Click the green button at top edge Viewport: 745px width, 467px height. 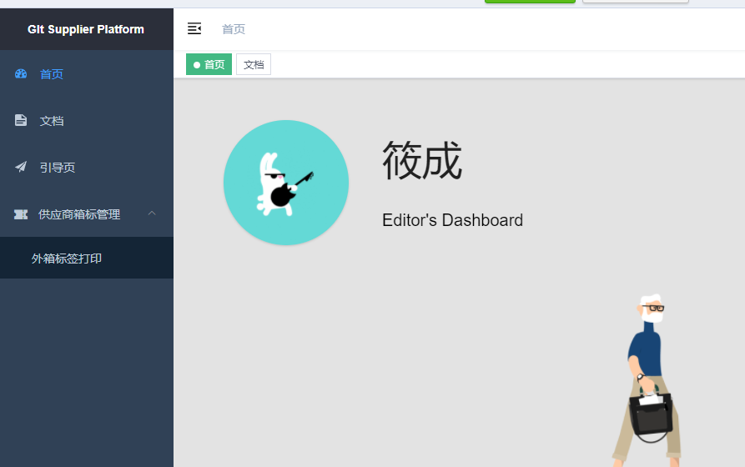coord(530,2)
